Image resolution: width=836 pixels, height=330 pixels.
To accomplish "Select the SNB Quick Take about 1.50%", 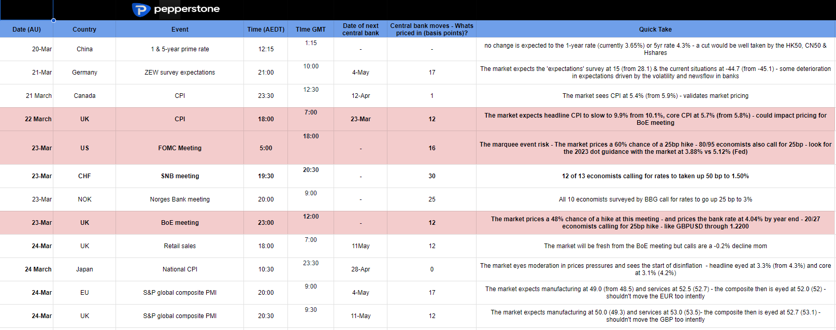I will pos(655,176).
